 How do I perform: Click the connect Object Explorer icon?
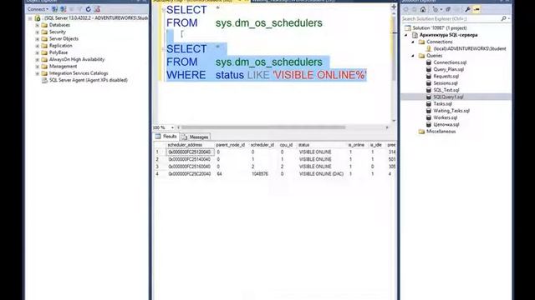pos(54,9)
